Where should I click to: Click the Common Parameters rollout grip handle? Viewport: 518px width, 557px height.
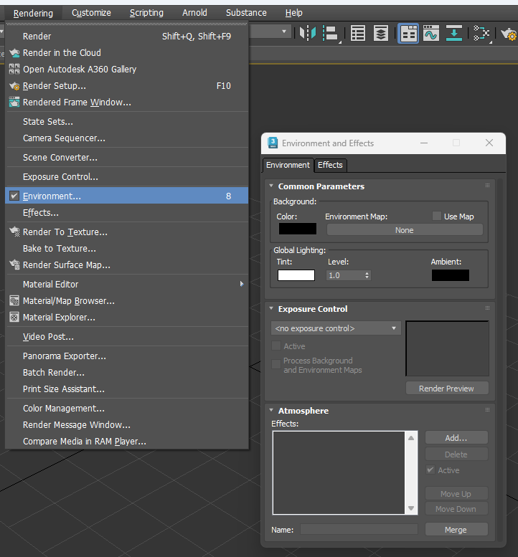[487, 186]
